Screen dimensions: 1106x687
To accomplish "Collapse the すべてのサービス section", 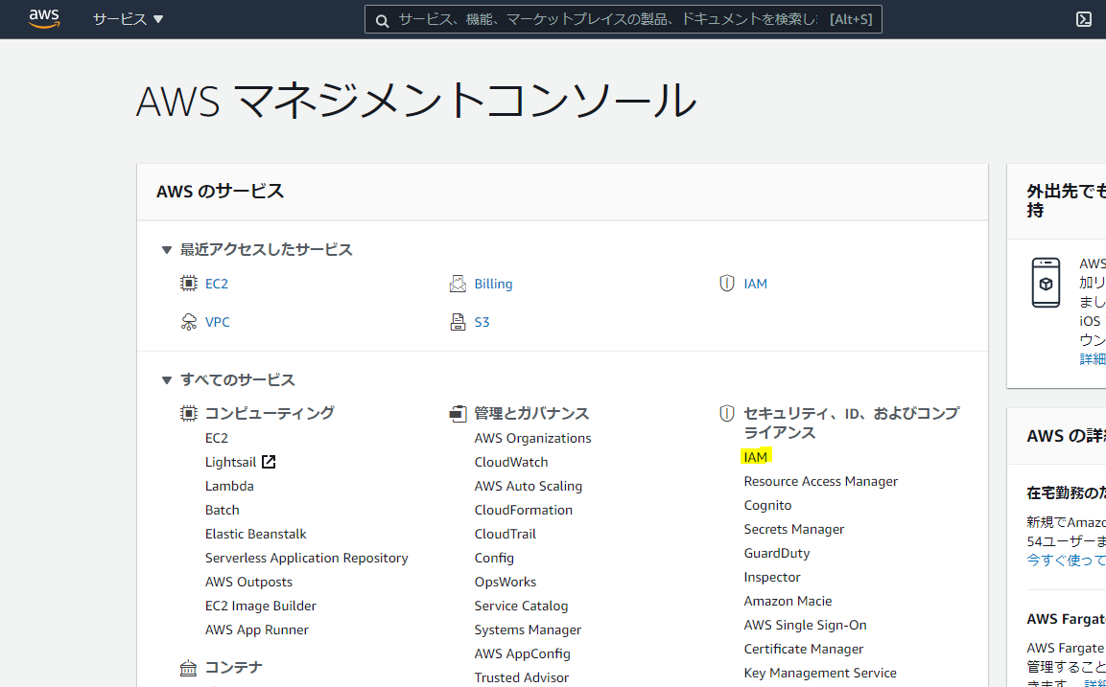I will click(167, 380).
